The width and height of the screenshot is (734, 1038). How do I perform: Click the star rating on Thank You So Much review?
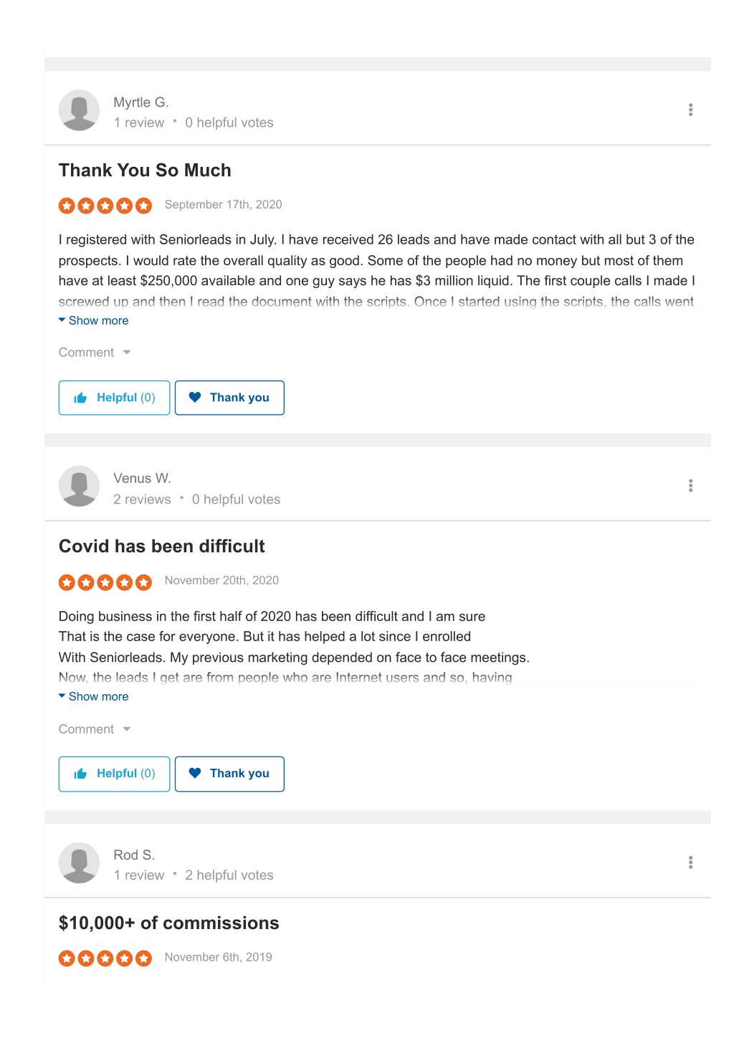point(105,206)
